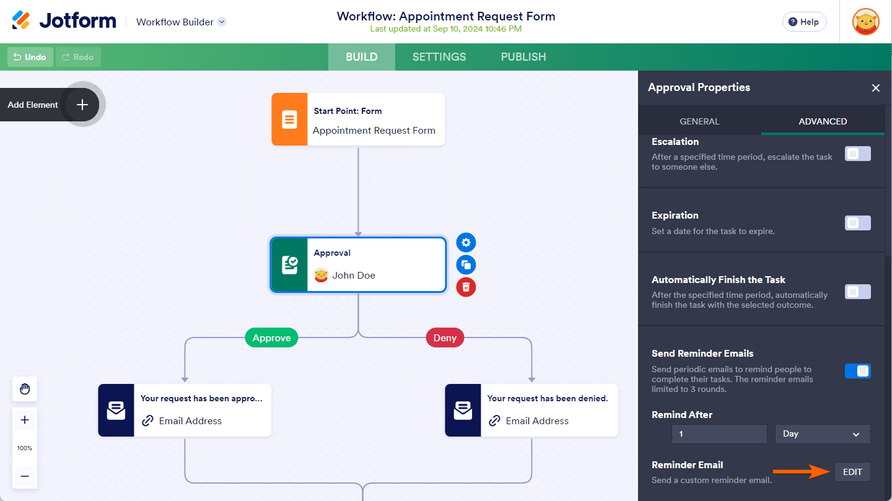Duplicate the Approval element

466,265
